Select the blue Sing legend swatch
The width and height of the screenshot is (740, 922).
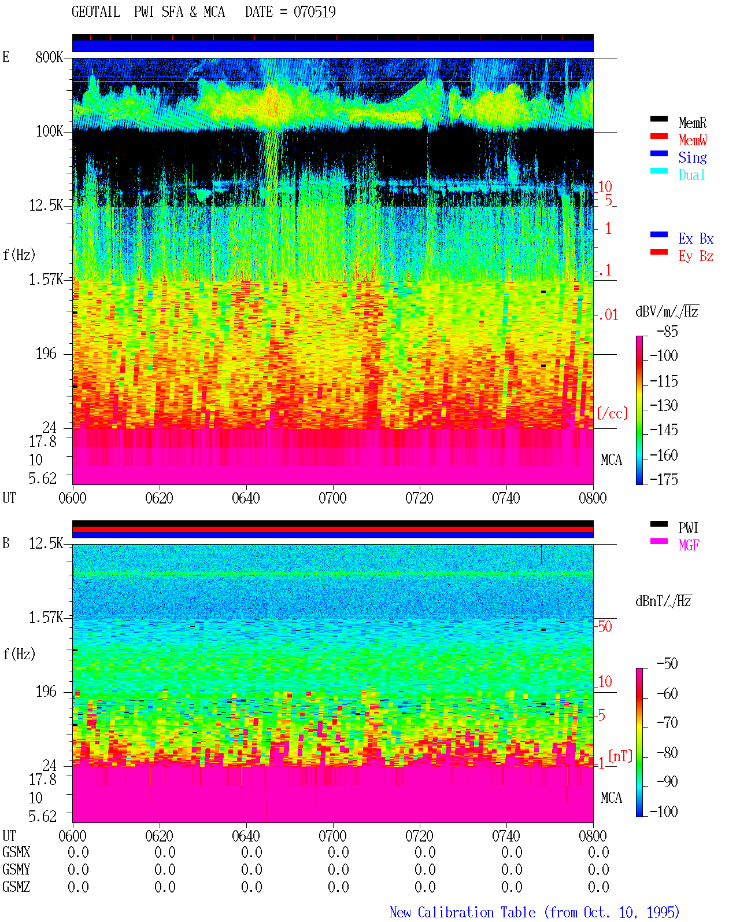click(659, 153)
